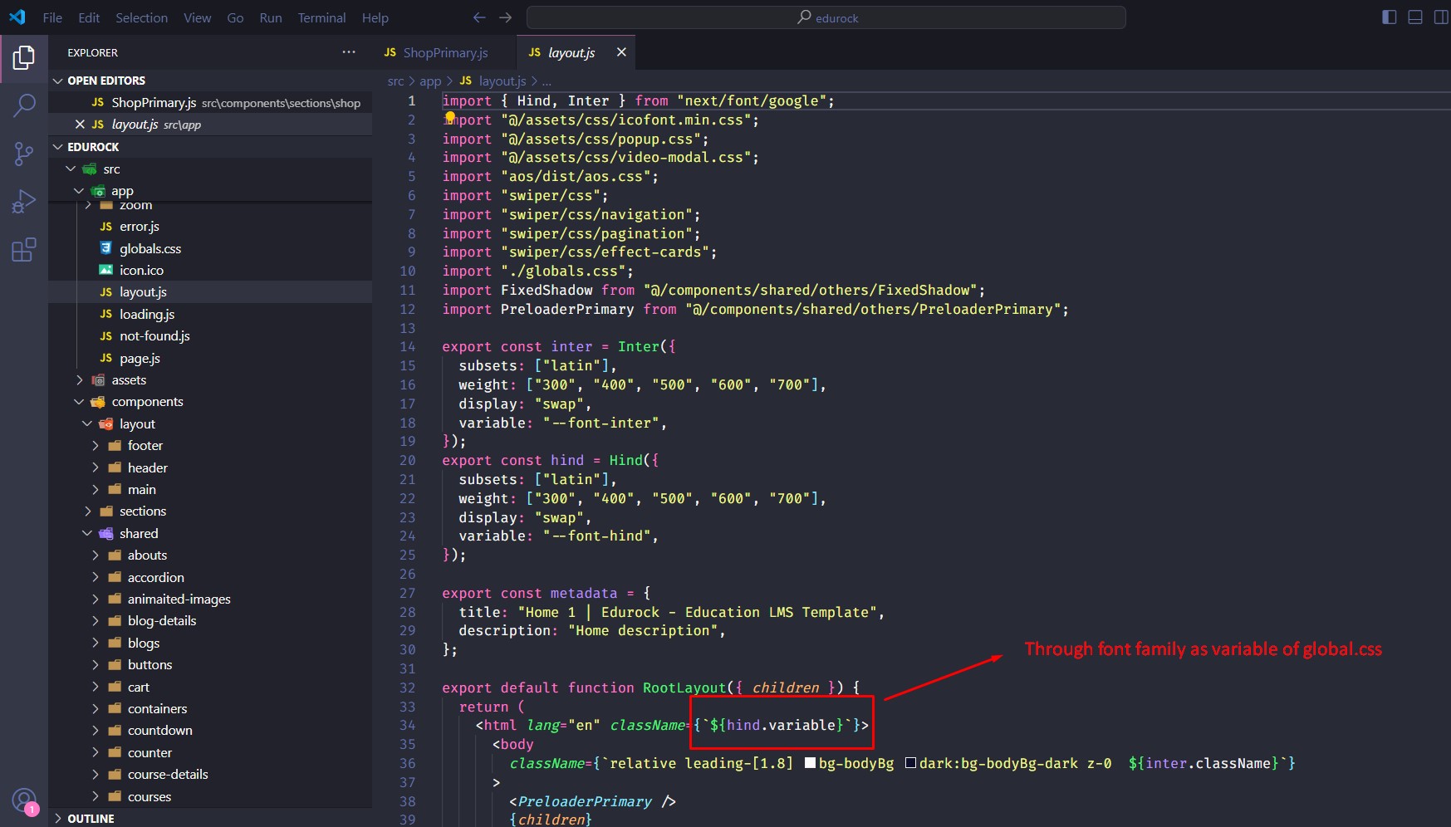Collapse the components folder
Screen dimensions: 1451x827
click(210, 402)
